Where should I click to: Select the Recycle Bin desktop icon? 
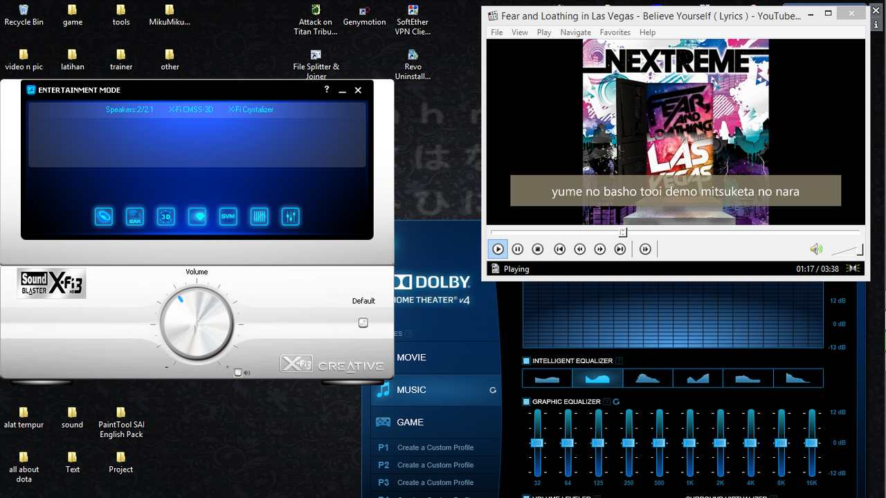[24, 15]
